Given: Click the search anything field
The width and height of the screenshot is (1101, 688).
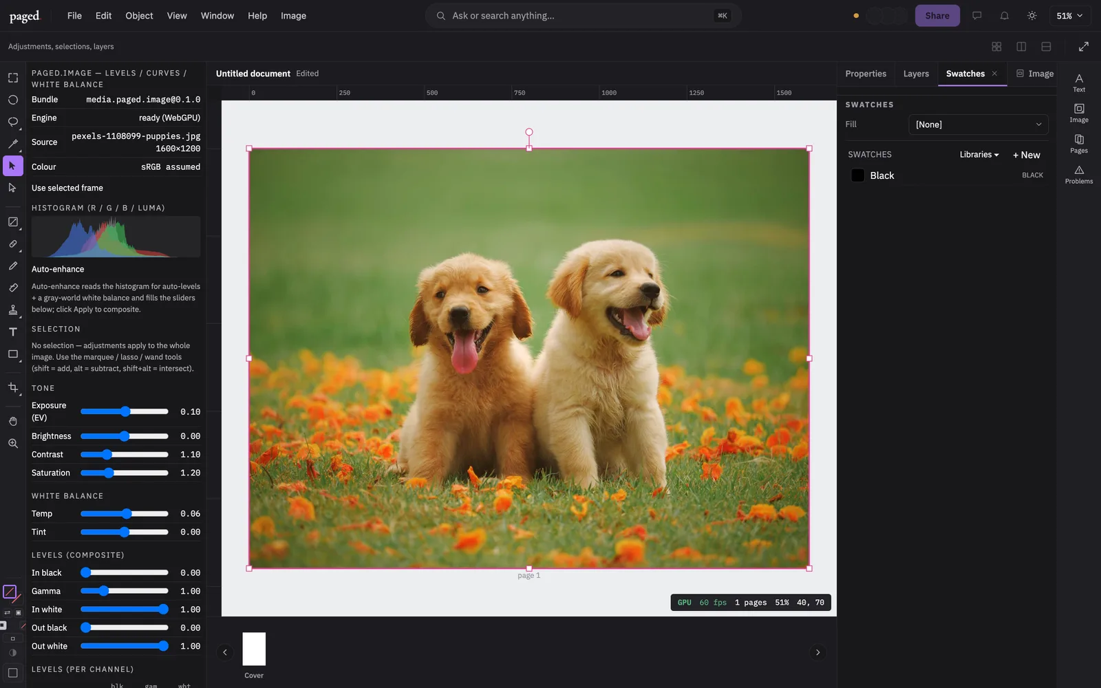Looking at the screenshot, I should point(584,16).
